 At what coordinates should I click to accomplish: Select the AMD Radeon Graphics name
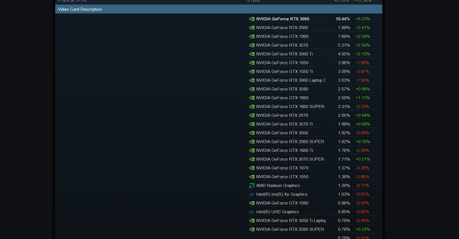(278, 186)
